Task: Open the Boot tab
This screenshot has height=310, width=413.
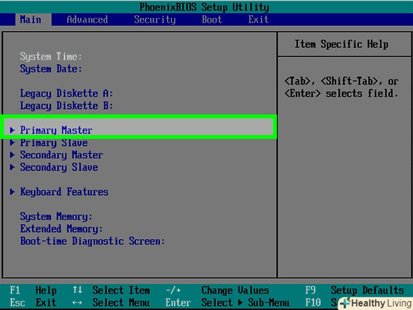Action: [212, 20]
